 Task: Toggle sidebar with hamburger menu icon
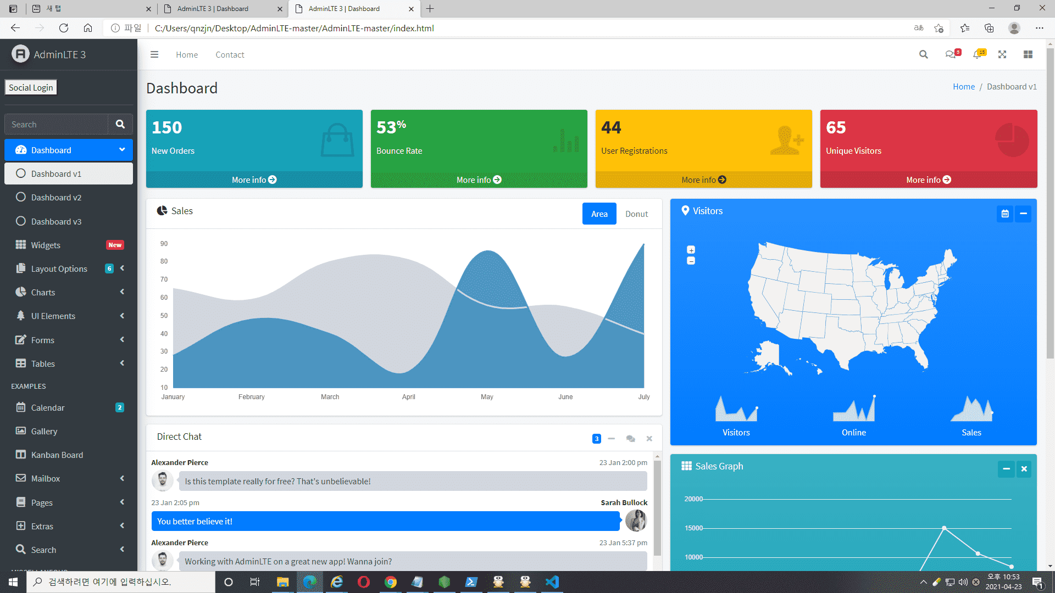tap(154, 54)
